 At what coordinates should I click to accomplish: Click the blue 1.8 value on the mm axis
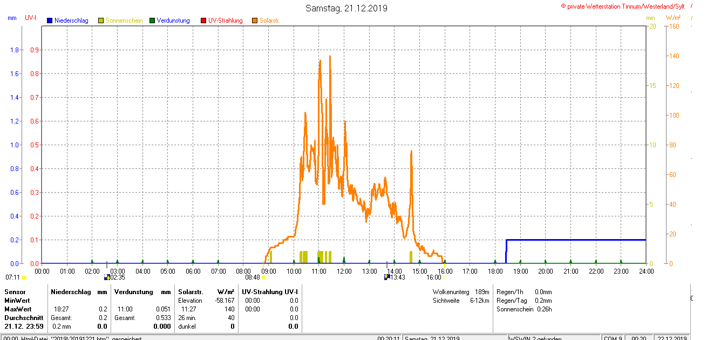tap(15, 50)
